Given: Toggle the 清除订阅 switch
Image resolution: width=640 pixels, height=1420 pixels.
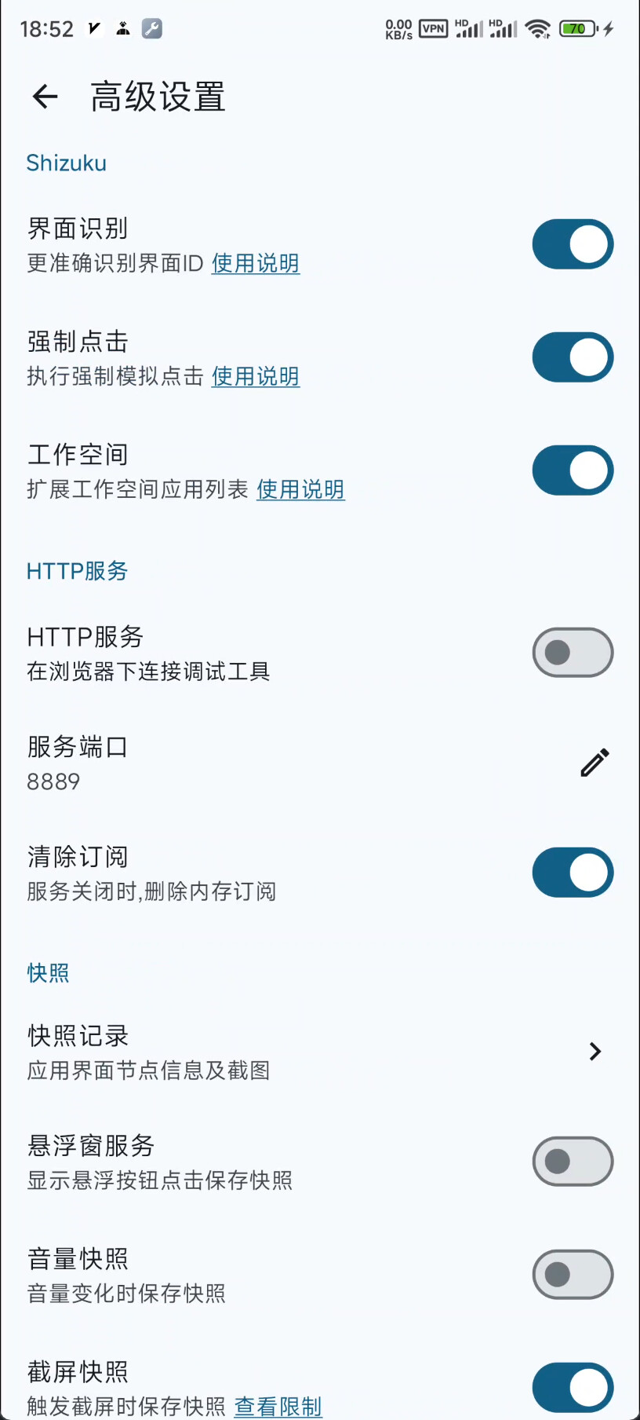Looking at the screenshot, I should click(x=573, y=873).
